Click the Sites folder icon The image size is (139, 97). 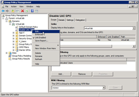pos(10,53)
